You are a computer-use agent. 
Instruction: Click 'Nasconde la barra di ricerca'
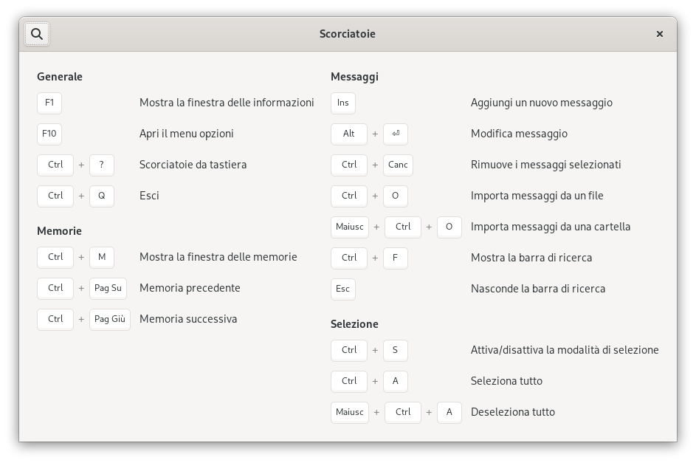point(538,289)
